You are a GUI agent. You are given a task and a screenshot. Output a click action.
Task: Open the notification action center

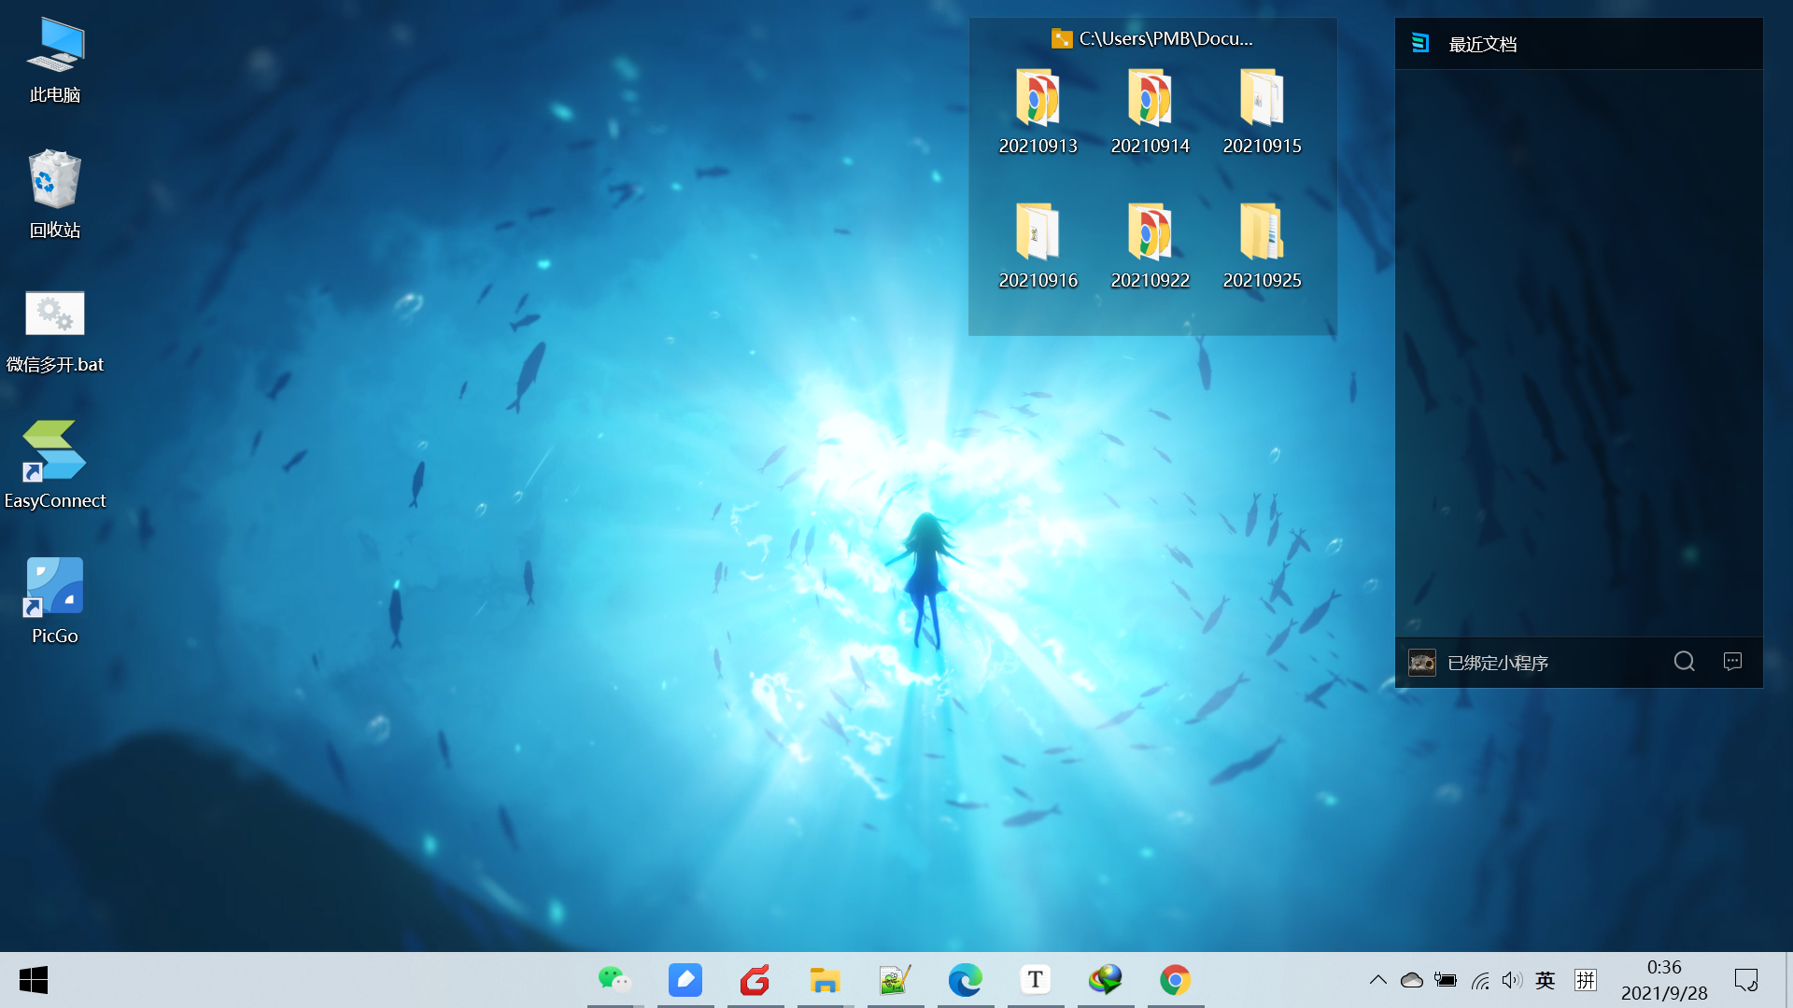tap(1746, 980)
